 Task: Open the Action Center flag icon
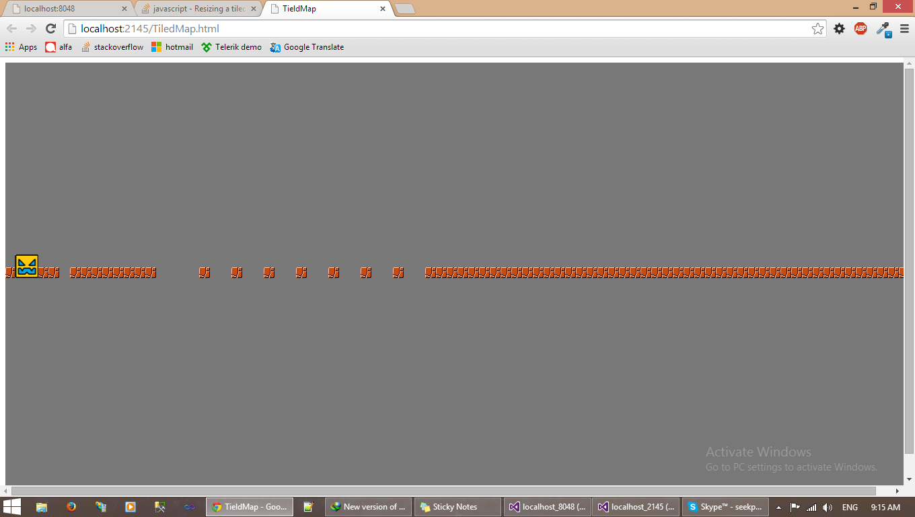(x=795, y=508)
